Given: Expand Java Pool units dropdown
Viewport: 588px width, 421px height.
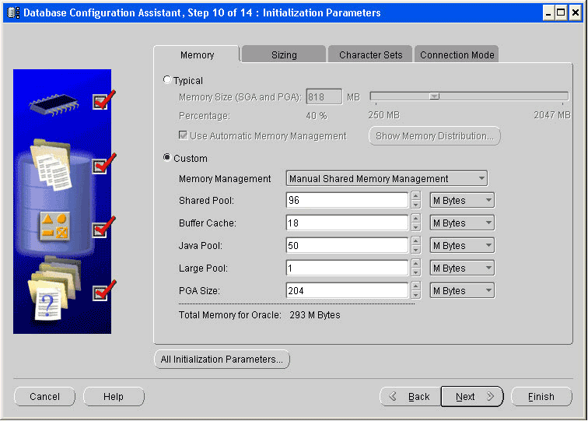Looking at the screenshot, I should (462, 246).
